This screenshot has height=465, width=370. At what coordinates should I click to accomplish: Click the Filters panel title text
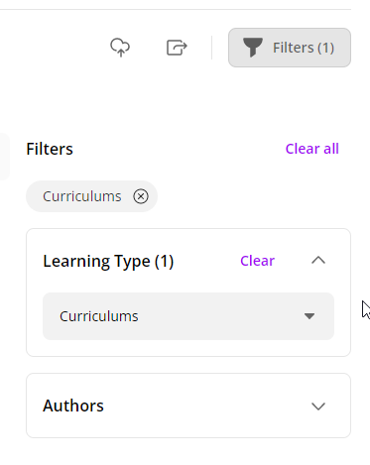50,149
